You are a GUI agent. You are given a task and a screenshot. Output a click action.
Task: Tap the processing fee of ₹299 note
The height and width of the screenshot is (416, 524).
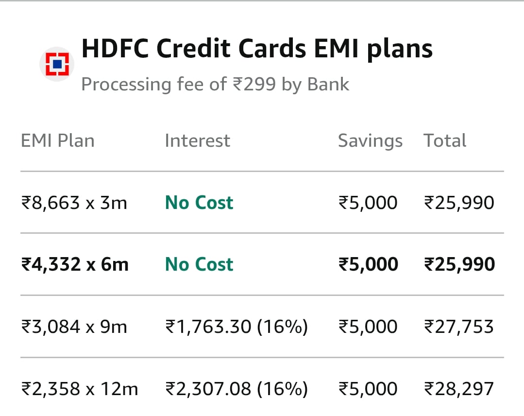tap(215, 84)
